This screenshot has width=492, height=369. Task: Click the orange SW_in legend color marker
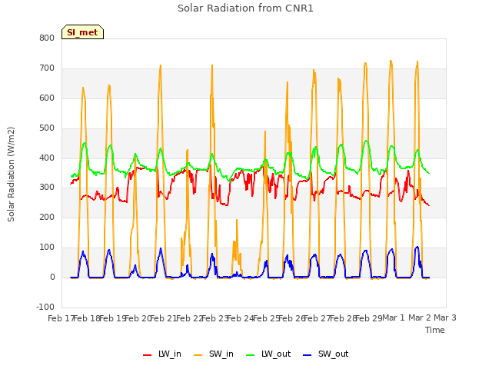pyautogui.click(x=198, y=355)
